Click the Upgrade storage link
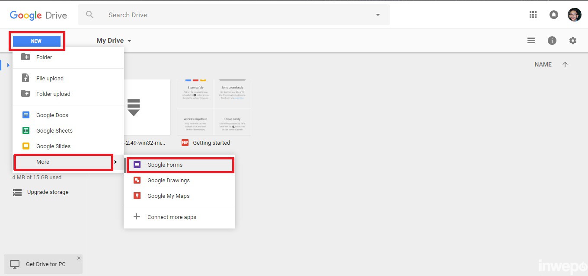Image resolution: width=588 pixels, height=276 pixels. click(48, 192)
